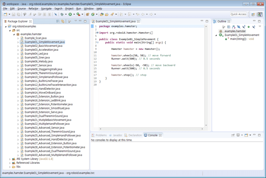266x178 pixels.
Task: Open the Project menu
Action: pyautogui.click(x=69, y=9)
